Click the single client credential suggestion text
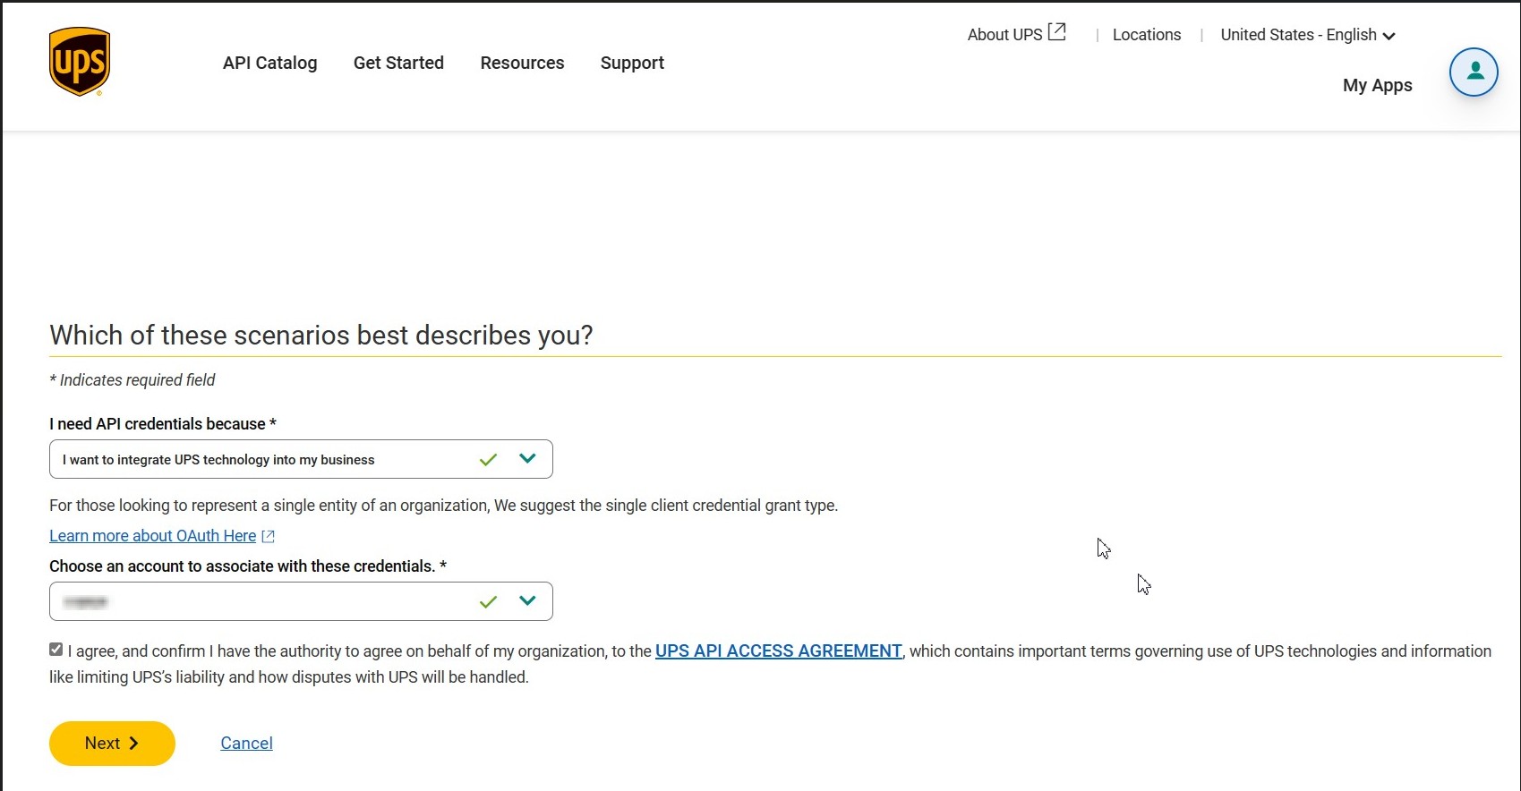1521x791 pixels. click(x=443, y=506)
